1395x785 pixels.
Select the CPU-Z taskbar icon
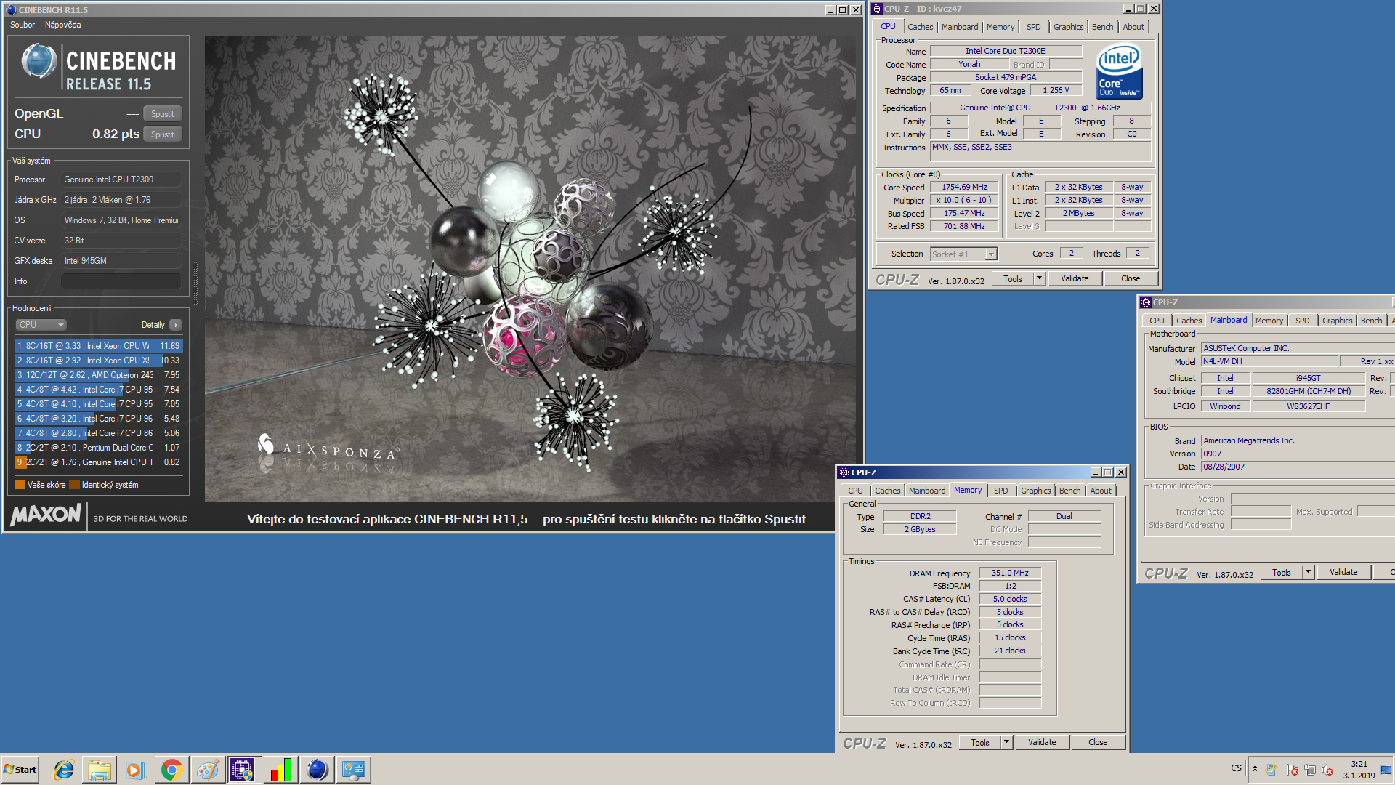click(242, 770)
